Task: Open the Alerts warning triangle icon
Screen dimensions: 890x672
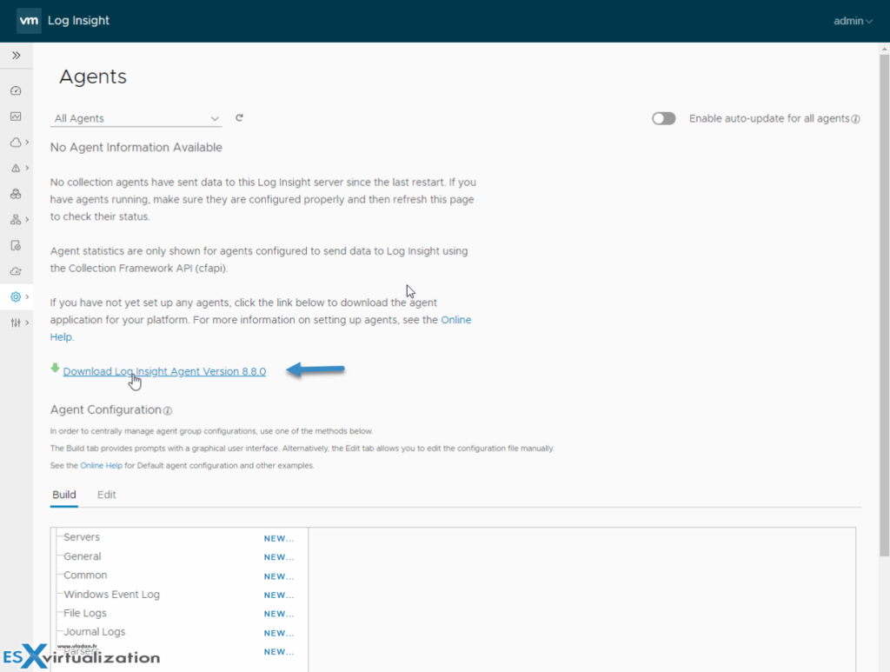Action: tap(17, 168)
